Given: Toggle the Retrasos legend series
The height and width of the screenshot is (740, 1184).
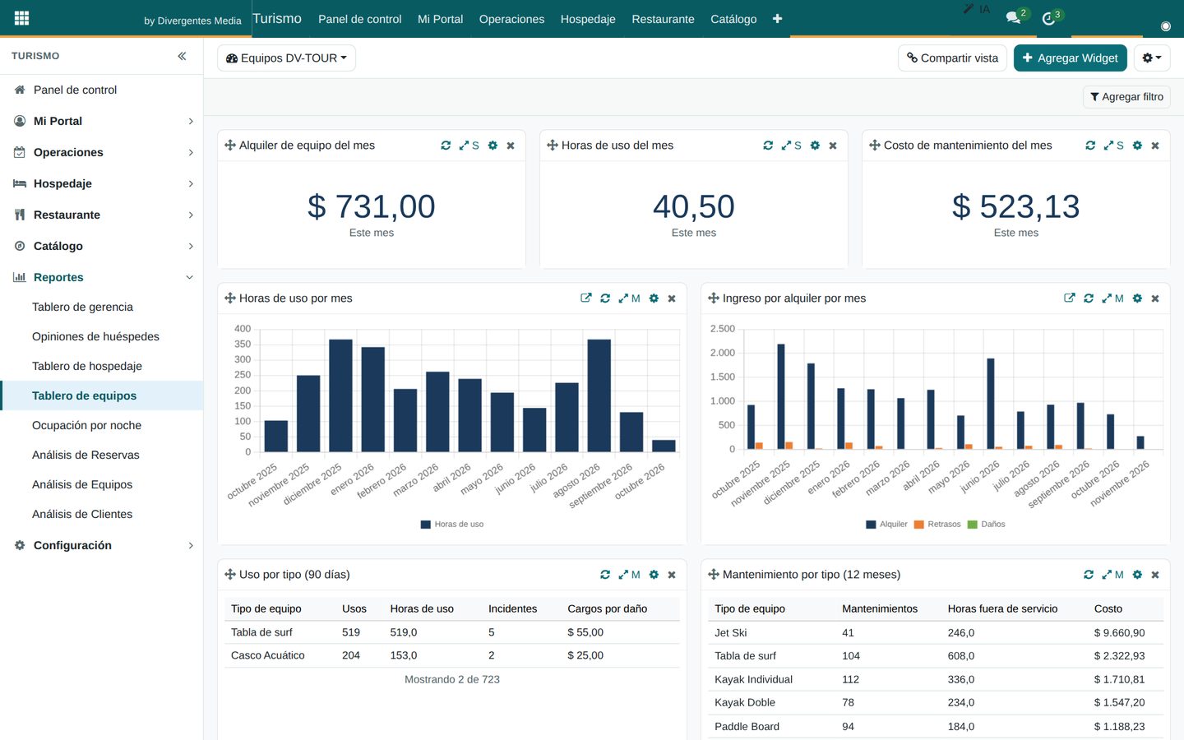Looking at the screenshot, I should (937, 525).
